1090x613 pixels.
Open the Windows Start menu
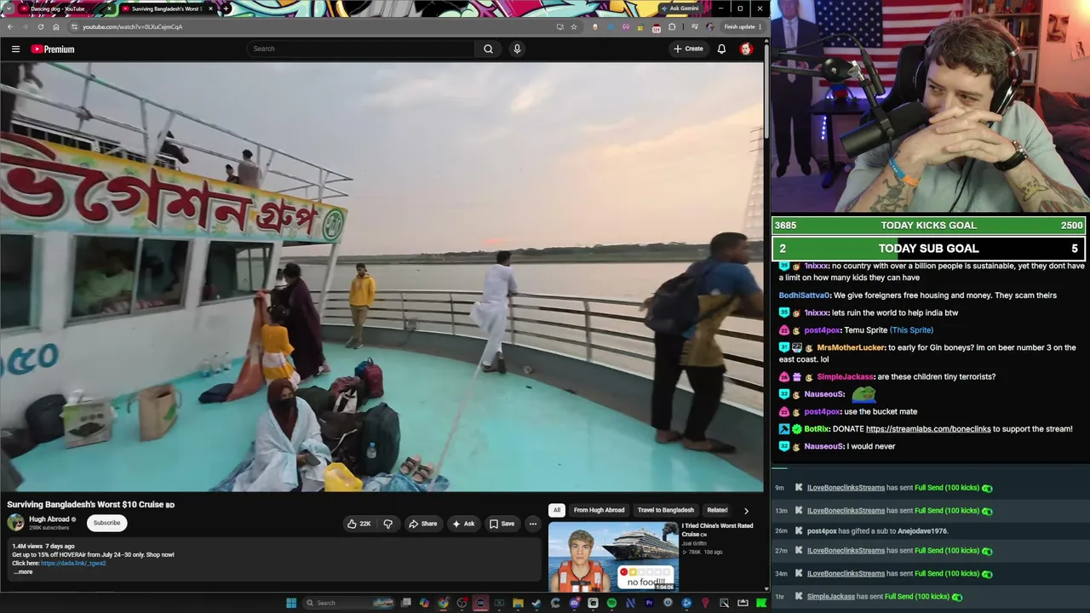291,603
